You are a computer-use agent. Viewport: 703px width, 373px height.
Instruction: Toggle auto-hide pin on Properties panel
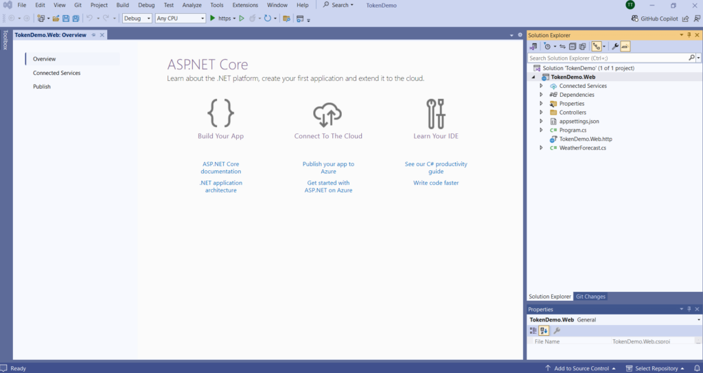(x=689, y=309)
